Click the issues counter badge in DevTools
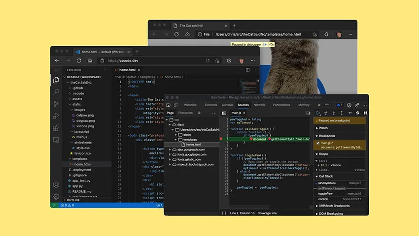This screenshot has height=236, width=419. tap(340, 105)
